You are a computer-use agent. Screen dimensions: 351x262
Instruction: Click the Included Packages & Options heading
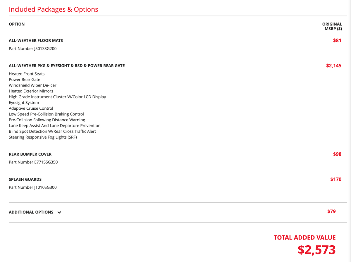coord(54,9)
